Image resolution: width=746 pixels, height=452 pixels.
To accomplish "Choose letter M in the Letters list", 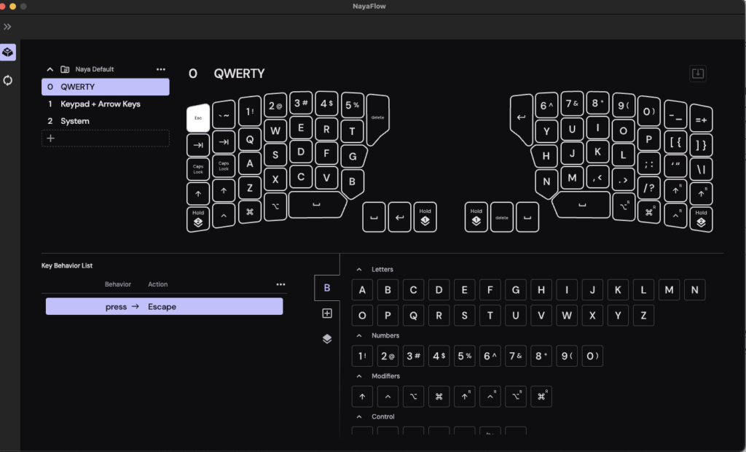I will (x=669, y=289).
